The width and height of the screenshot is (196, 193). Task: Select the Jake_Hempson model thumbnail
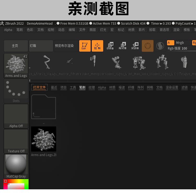pyautogui.click(x=94, y=61)
